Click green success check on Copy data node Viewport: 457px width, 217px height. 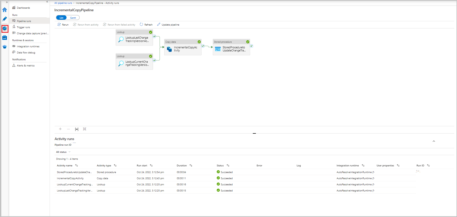coord(199,42)
